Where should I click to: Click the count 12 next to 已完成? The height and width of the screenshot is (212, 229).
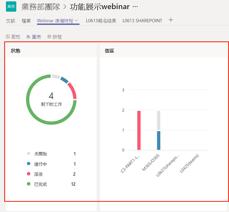73,184
